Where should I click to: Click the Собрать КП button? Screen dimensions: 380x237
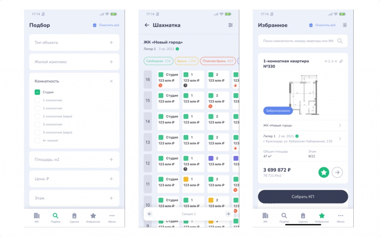coord(303,197)
